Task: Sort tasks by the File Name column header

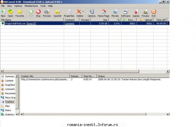Action: (x=32, y=20)
